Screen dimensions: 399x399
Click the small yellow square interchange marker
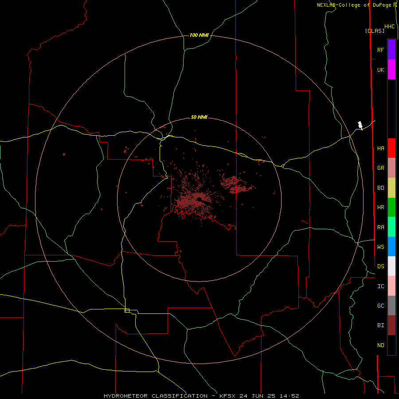click(127, 310)
